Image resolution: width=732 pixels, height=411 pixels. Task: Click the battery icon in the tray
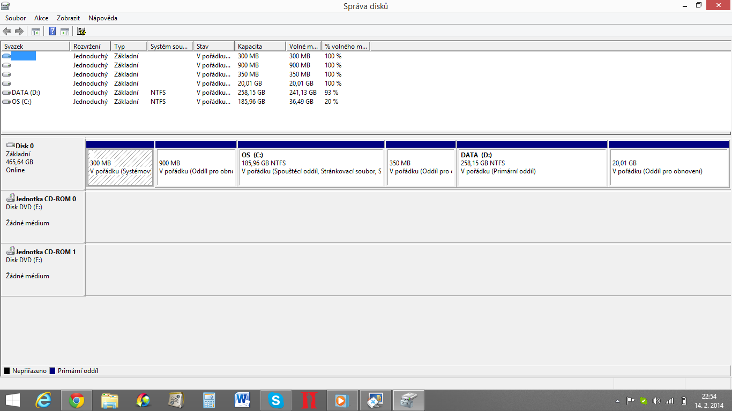pos(684,400)
